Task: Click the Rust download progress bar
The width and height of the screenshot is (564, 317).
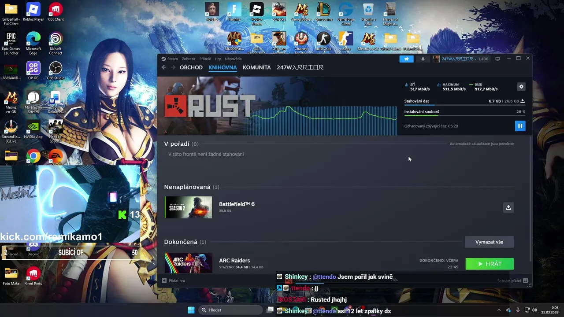Action: click(x=465, y=106)
